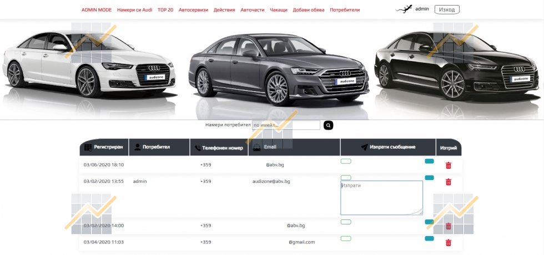Image resolution: width=544 pixels, height=255 pixels.
Task: Focus the 'по имейл...' user search field
Action: (x=286, y=125)
